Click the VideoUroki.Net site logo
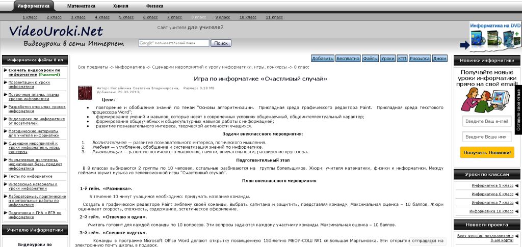 click(56, 31)
